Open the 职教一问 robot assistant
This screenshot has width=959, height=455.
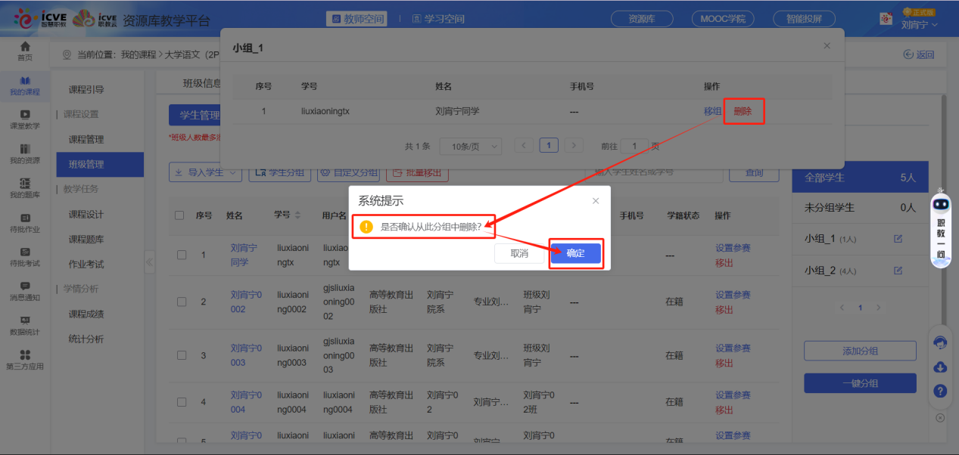tap(941, 228)
